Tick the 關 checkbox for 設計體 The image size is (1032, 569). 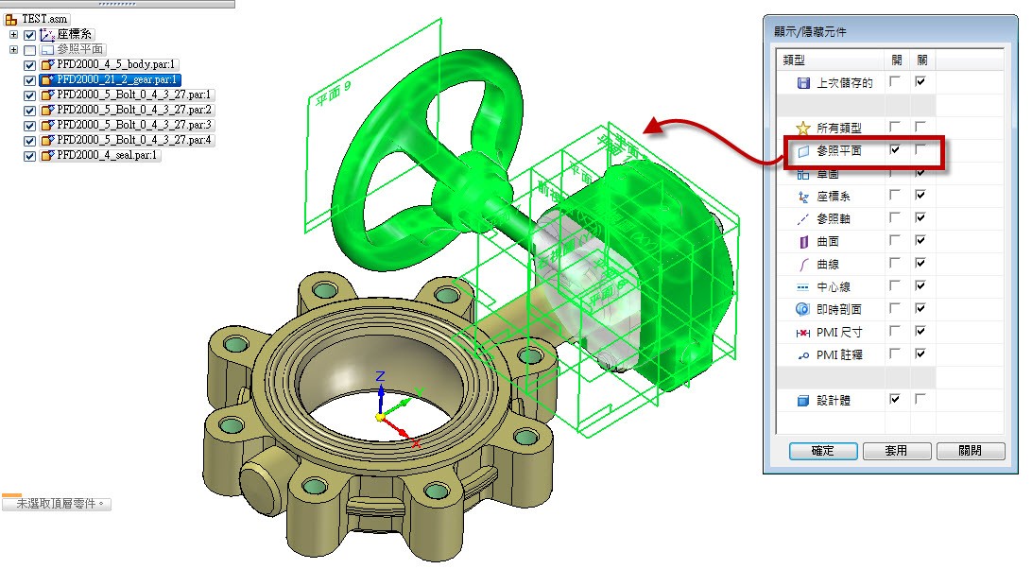click(x=920, y=400)
